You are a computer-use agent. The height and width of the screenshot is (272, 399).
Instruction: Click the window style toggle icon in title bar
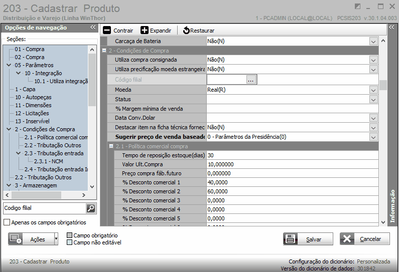[x=357, y=7]
